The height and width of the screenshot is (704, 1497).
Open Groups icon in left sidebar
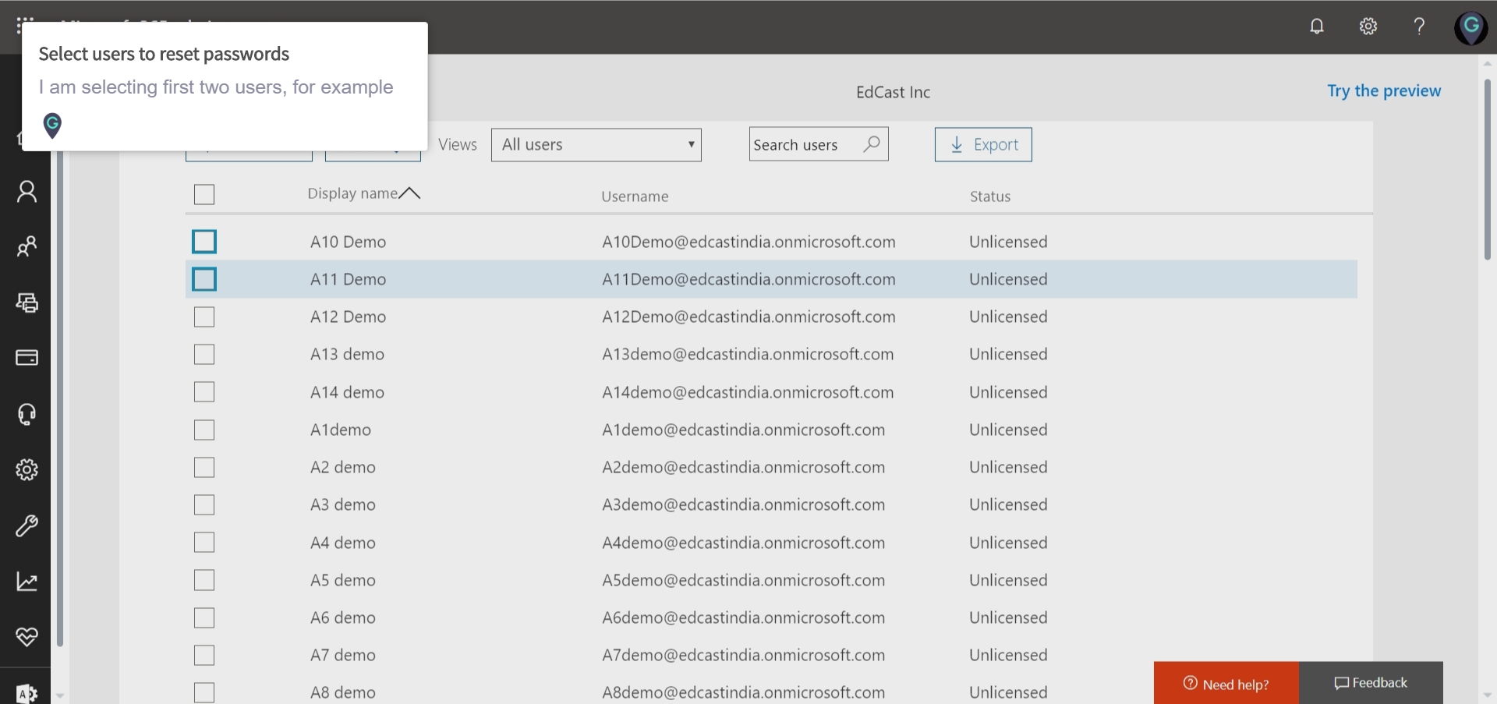(x=27, y=247)
